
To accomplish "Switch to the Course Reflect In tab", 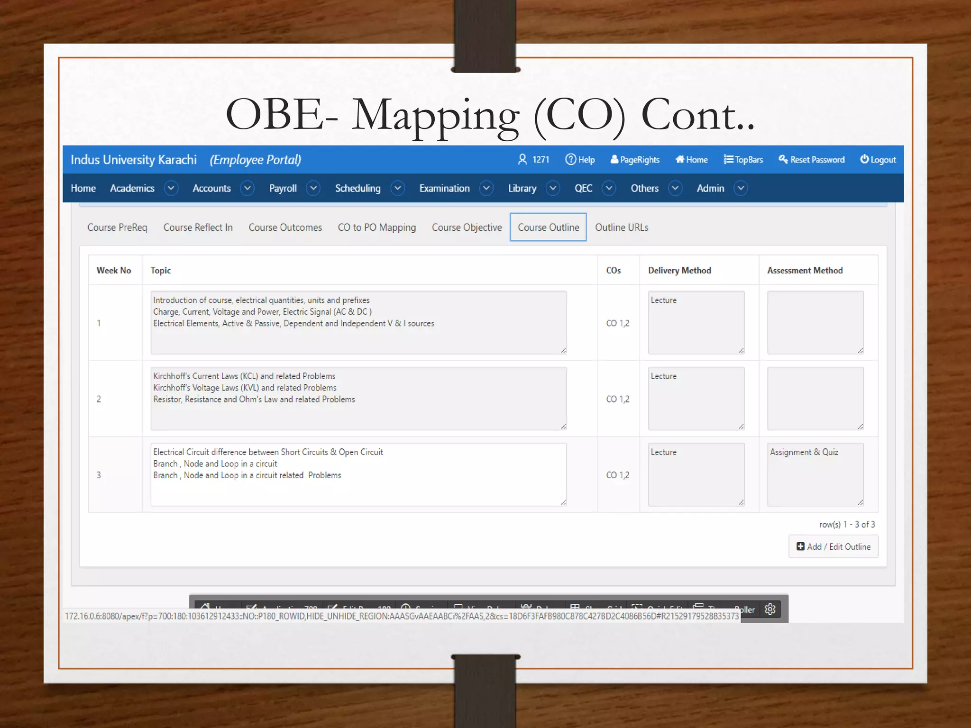I will pos(198,227).
